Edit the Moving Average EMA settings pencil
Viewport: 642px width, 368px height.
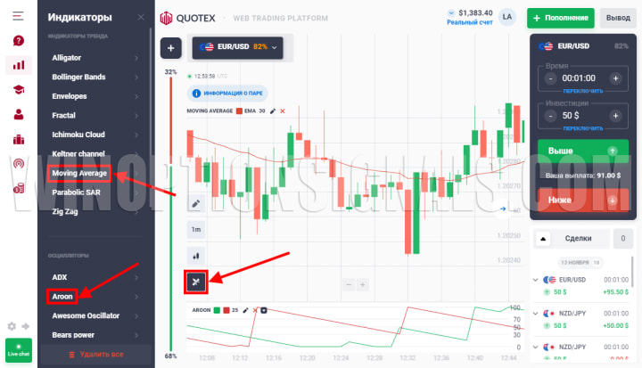coord(273,110)
